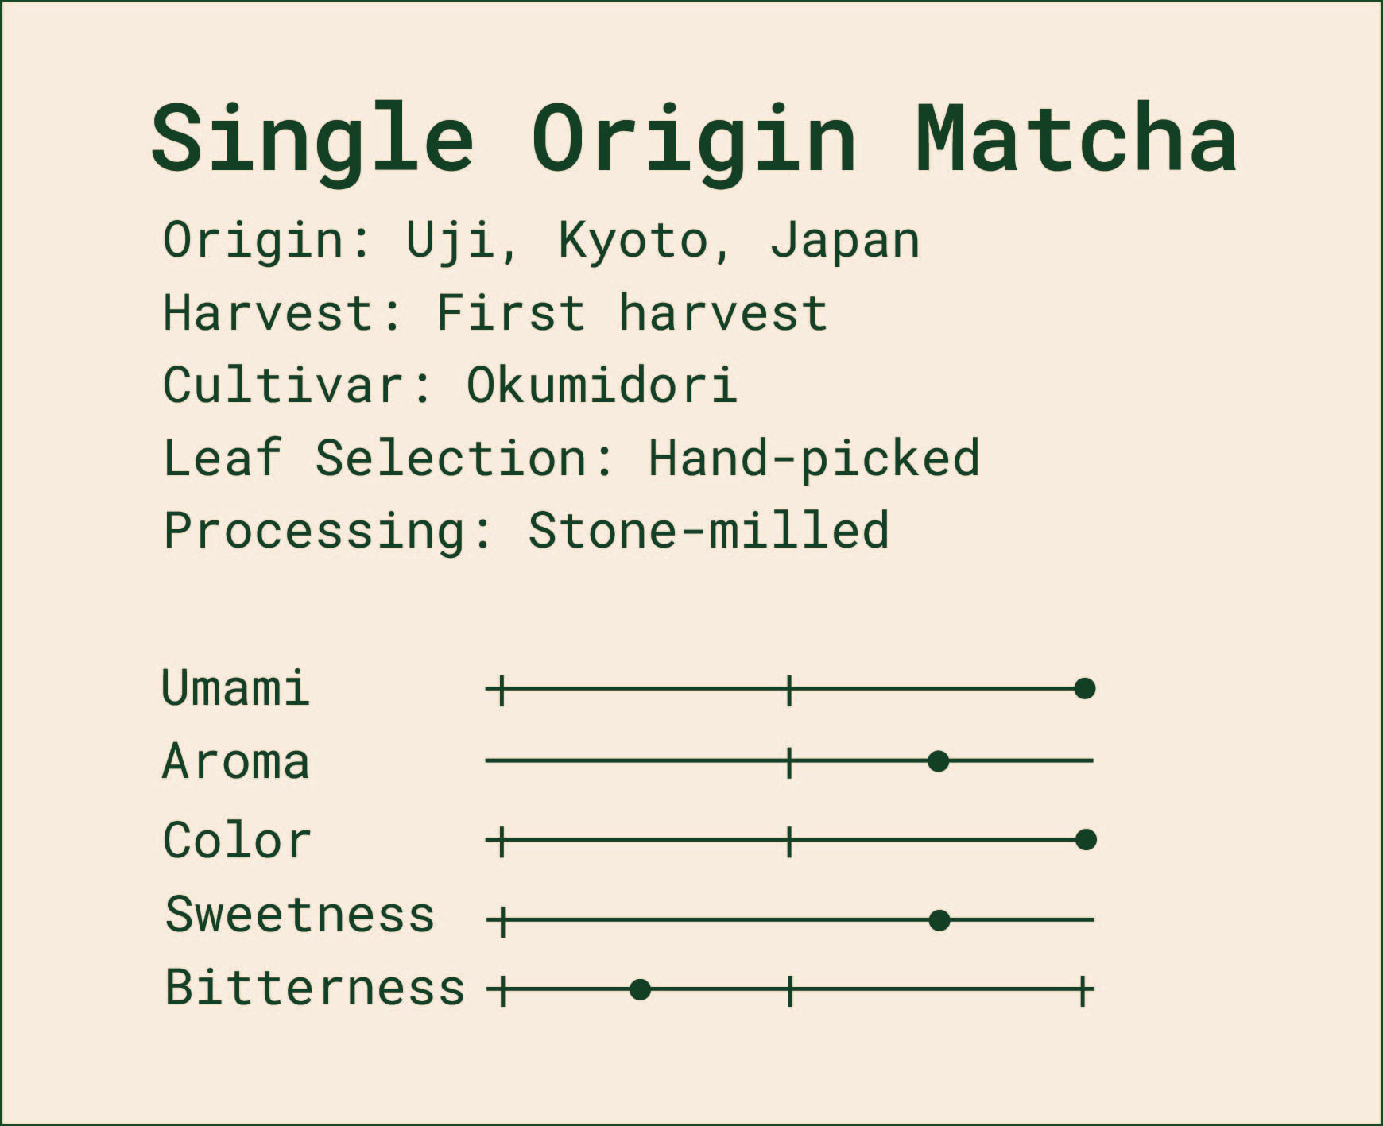
Task: Select the Sweetness label
Action: point(300,915)
